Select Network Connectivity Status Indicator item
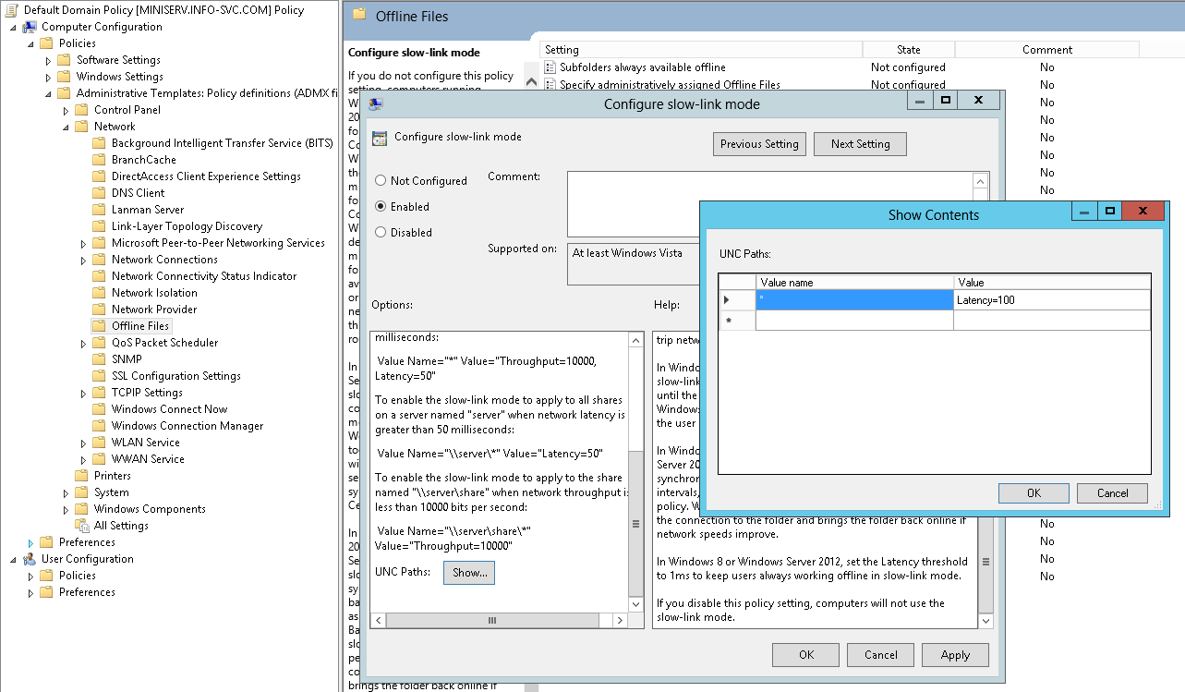 coord(204,276)
